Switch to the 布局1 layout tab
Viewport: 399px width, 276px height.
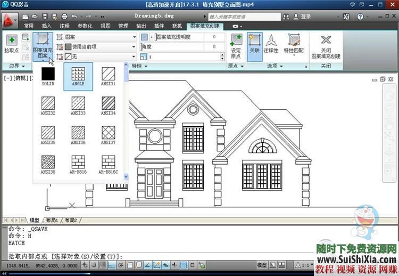pos(52,220)
